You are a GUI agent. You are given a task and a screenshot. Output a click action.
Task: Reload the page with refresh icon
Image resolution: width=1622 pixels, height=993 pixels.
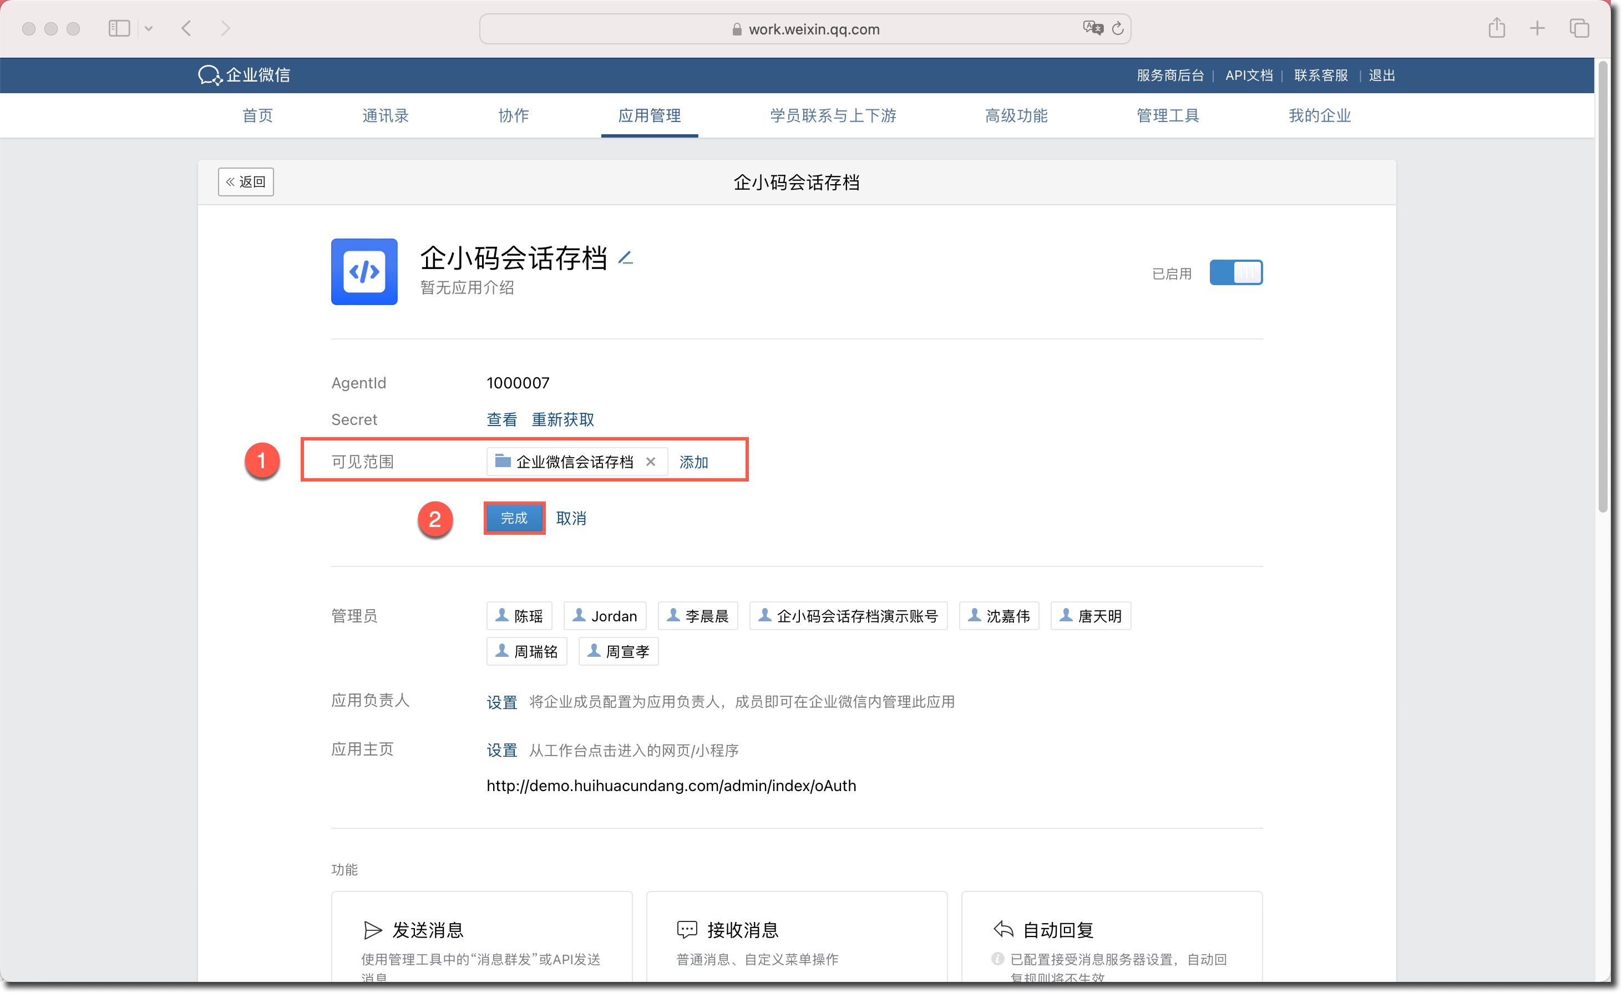1118,28
